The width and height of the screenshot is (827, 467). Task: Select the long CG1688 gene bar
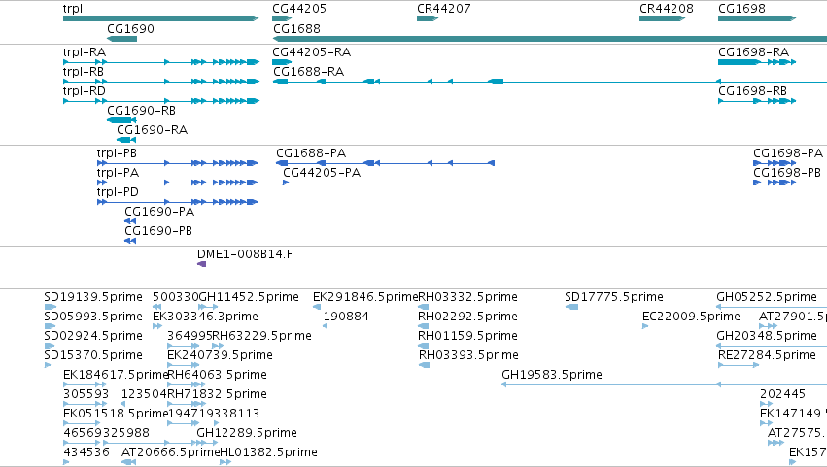550,39
